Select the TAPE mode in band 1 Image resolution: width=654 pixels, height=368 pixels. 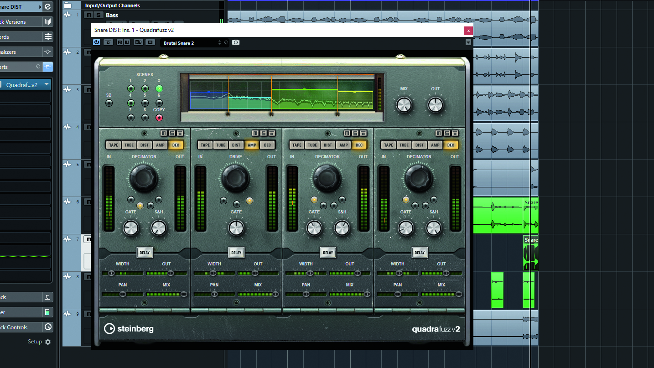[114, 145]
